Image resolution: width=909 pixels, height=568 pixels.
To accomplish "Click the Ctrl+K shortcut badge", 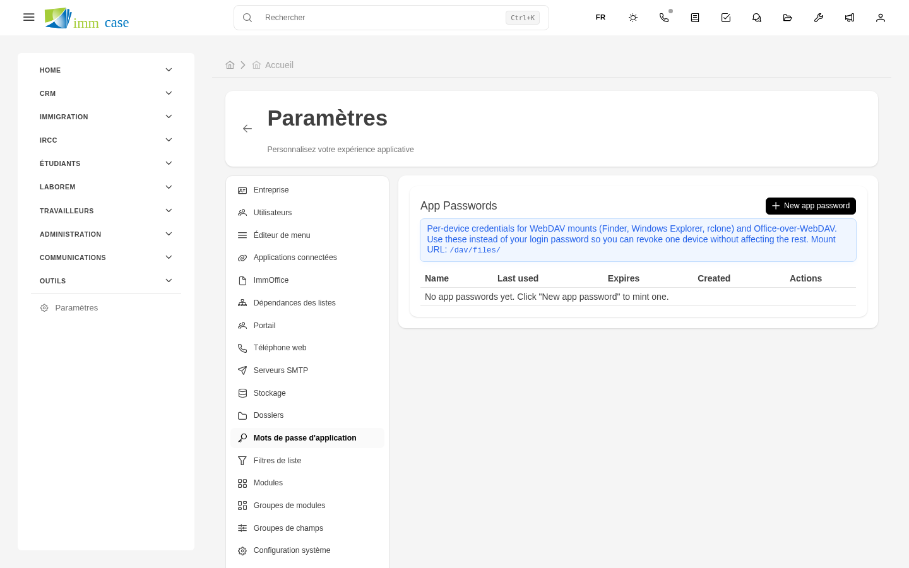I will coord(523,18).
